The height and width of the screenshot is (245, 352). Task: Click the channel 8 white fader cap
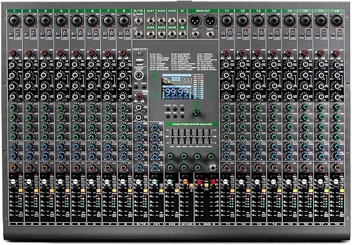[122, 181]
